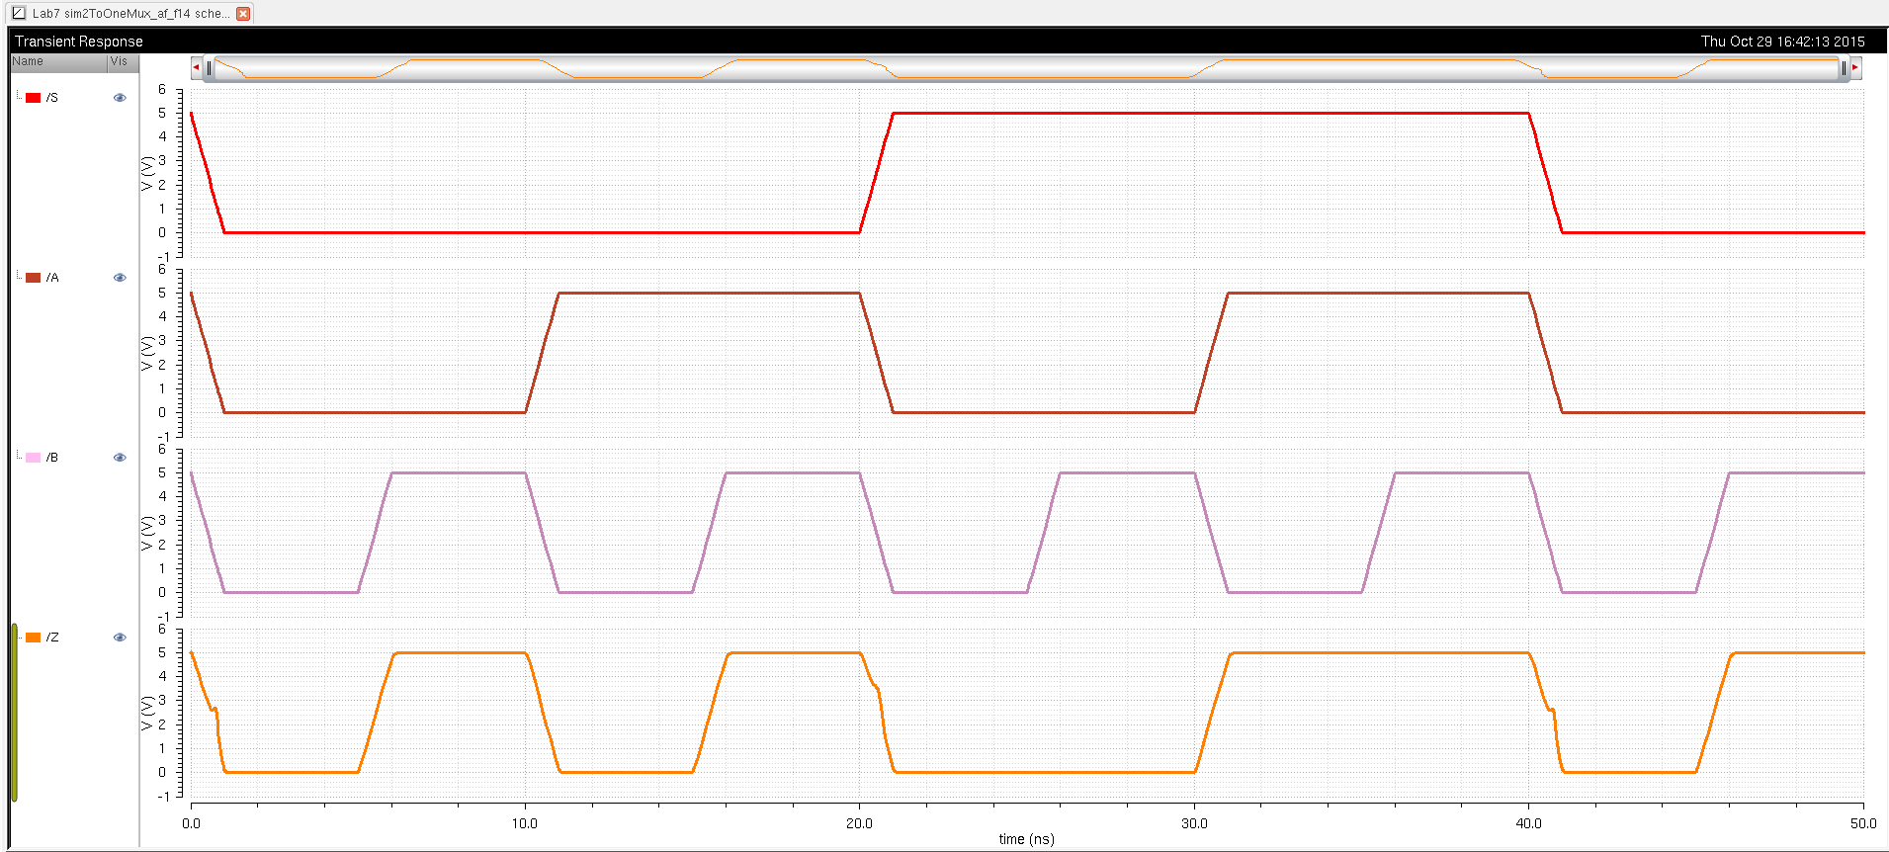Click the 10.0 tick on the time axis
This screenshot has width=1889, height=852.
(x=525, y=823)
